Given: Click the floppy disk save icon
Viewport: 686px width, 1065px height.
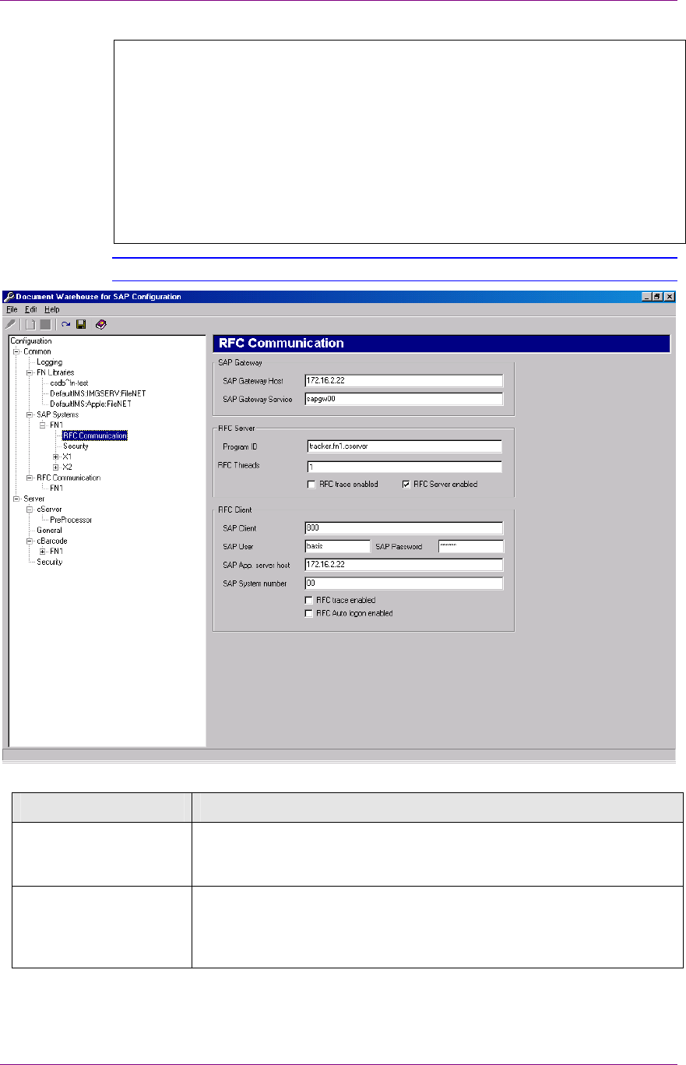Looking at the screenshot, I should pyautogui.click(x=81, y=324).
